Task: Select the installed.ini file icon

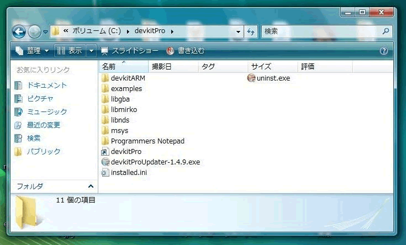Action: coord(105,172)
